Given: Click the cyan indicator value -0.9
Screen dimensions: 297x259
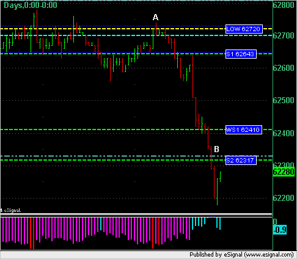Looking at the screenshot, I should [x=280, y=230].
